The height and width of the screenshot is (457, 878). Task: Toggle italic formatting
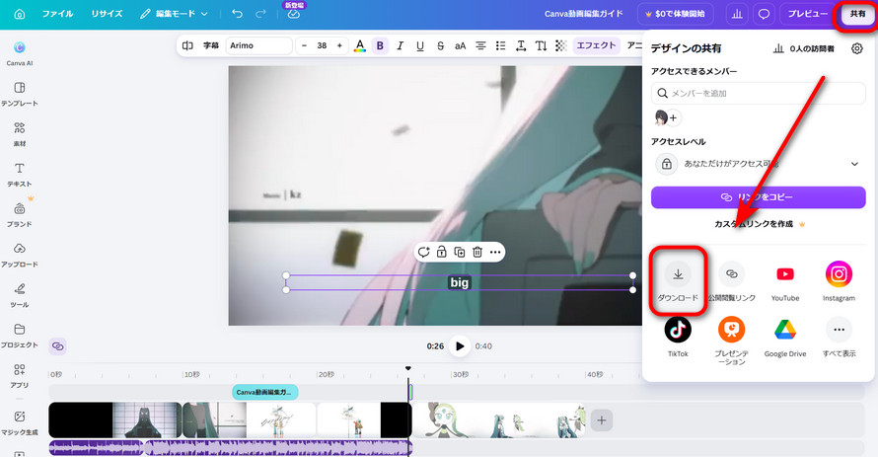pos(400,45)
